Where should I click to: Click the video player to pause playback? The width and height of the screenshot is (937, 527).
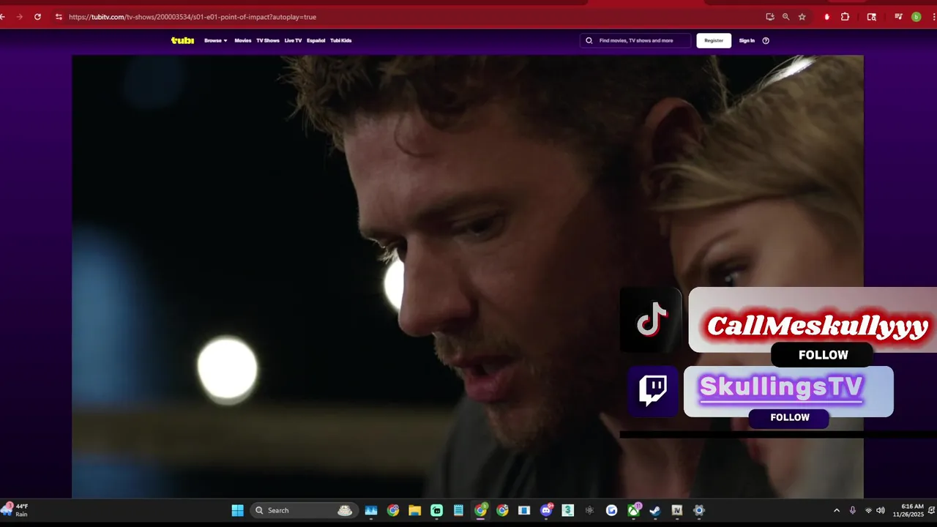[x=468, y=277]
